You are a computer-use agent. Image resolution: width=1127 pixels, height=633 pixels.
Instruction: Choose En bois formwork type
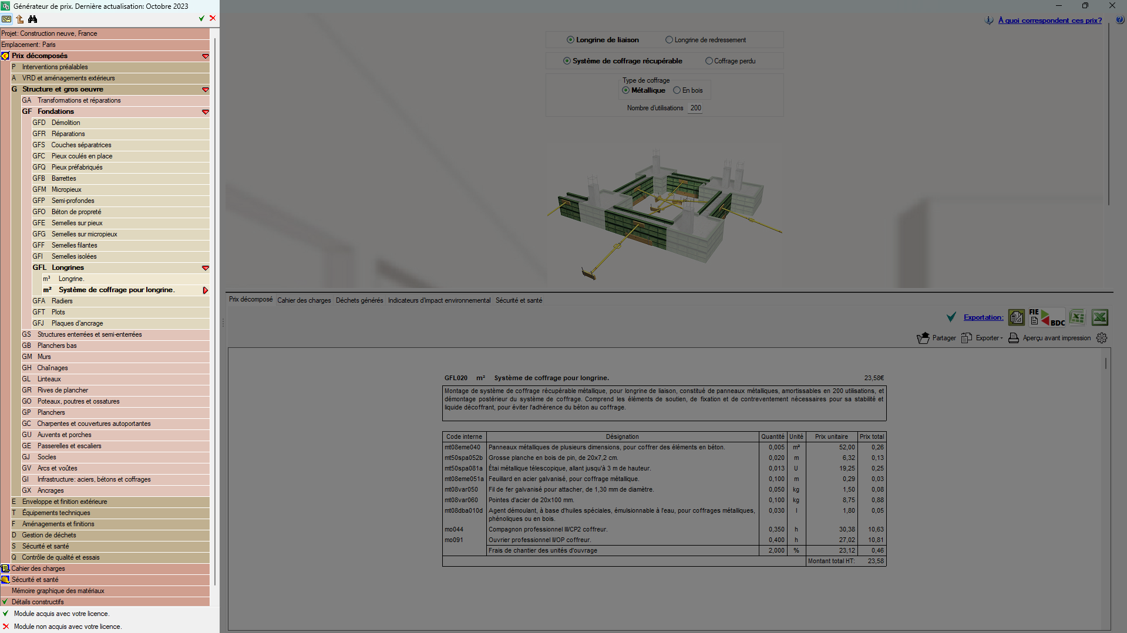click(688, 90)
